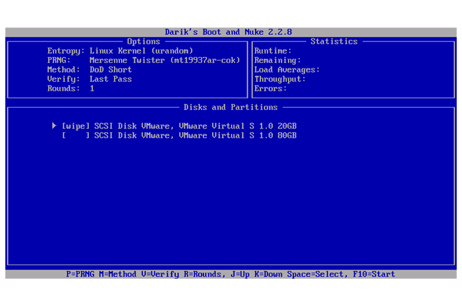Toggle the empty selection box for the 80GB disk

pyautogui.click(x=76, y=136)
